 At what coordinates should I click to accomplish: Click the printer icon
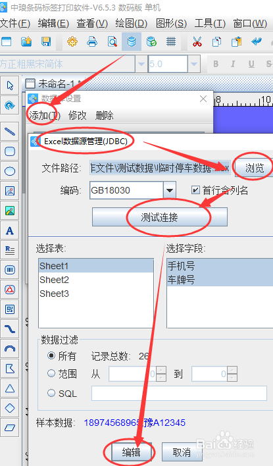click(x=92, y=41)
